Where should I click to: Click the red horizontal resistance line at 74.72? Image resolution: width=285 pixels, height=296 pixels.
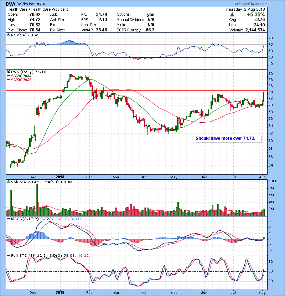pos(136,90)
